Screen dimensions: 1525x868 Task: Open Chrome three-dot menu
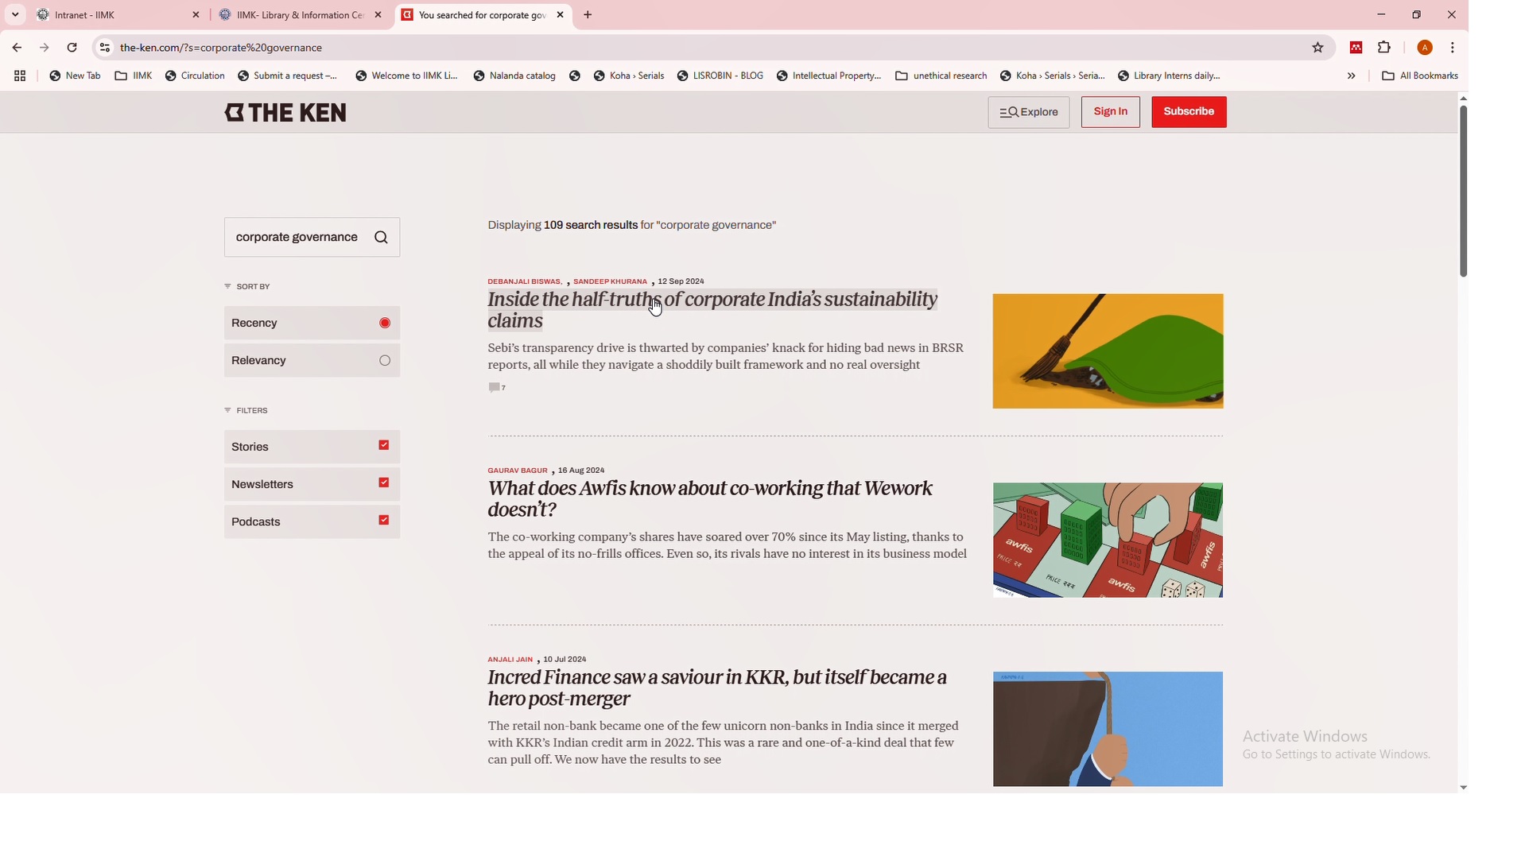(x=1452, y=48)
